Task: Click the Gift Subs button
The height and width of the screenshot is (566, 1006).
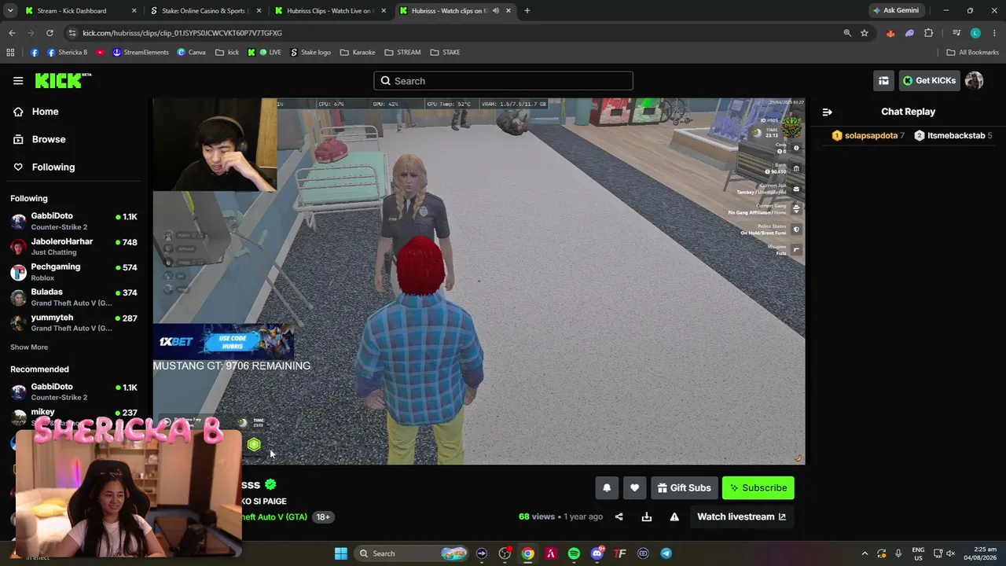Action: [684, 487]
